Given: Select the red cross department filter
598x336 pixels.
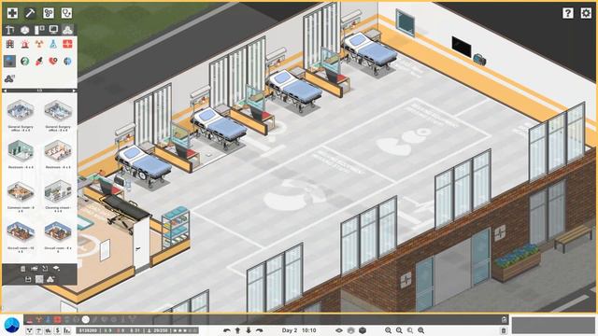Looking at the screenshot, I should pyautogui.click(x=57, y=319).
